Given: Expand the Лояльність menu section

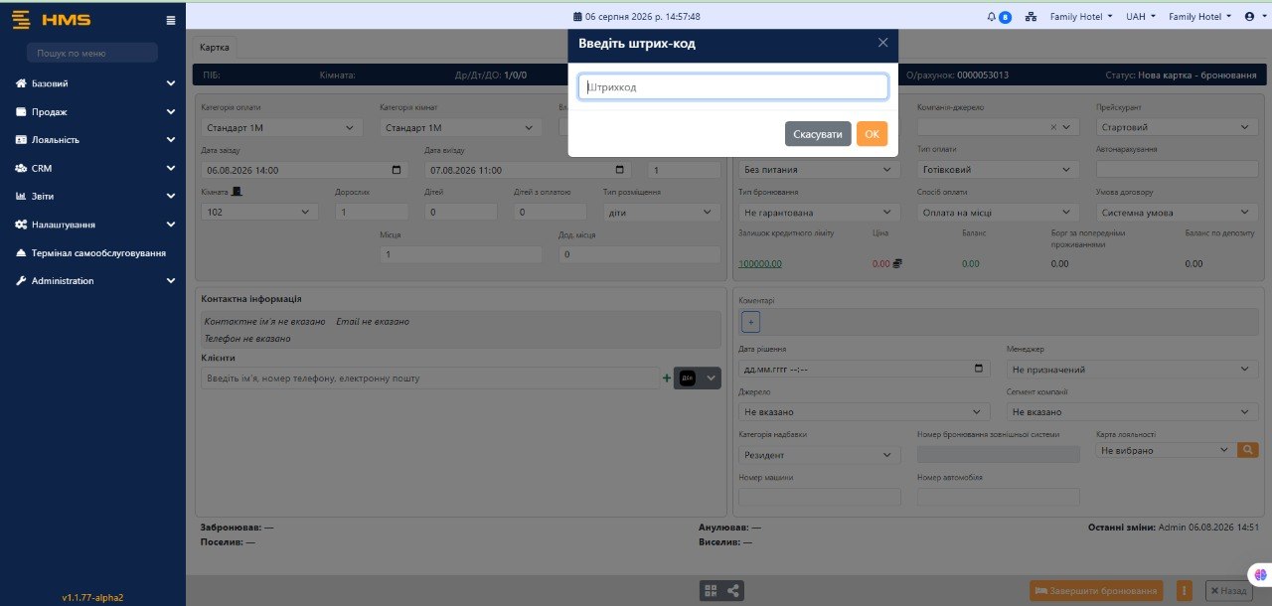Looking at the screenshot, I should pyautogui.click(x=93, y=140).
